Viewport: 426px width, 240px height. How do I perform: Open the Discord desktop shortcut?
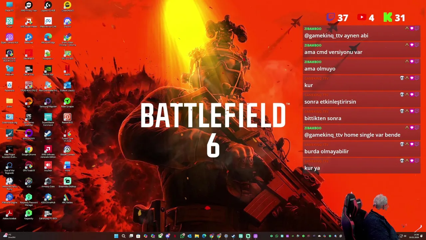[67, 22]
